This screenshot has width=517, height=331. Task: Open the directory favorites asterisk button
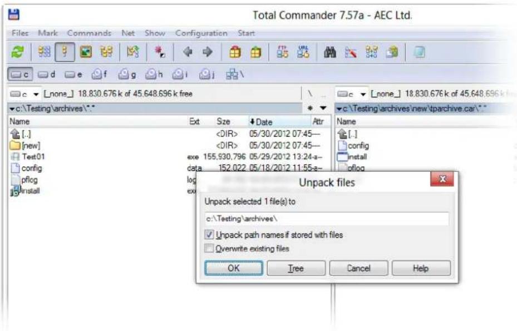pyautogui.click(x=310, y=108)
